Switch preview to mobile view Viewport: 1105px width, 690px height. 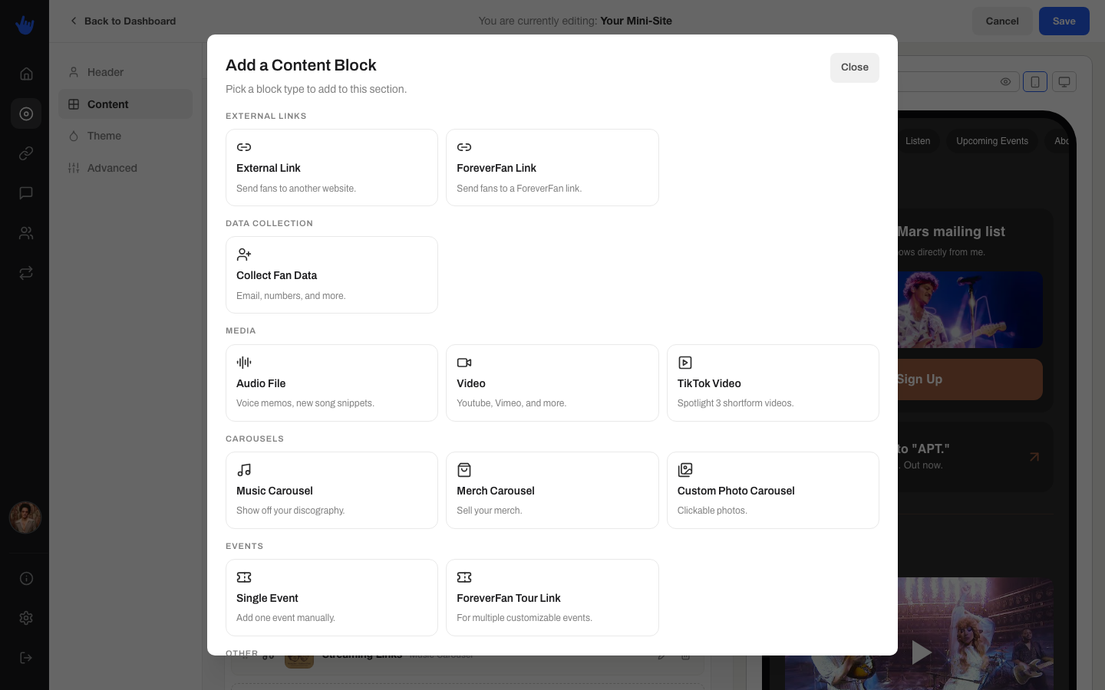click(x=1035, y=81)
